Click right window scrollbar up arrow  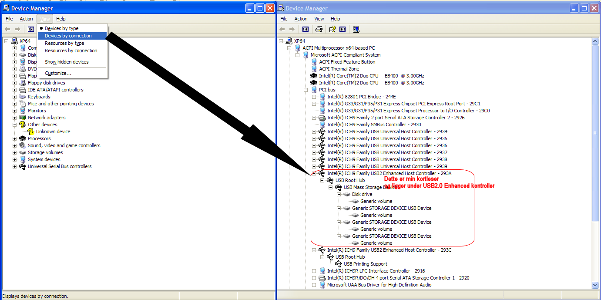point(595,41)
